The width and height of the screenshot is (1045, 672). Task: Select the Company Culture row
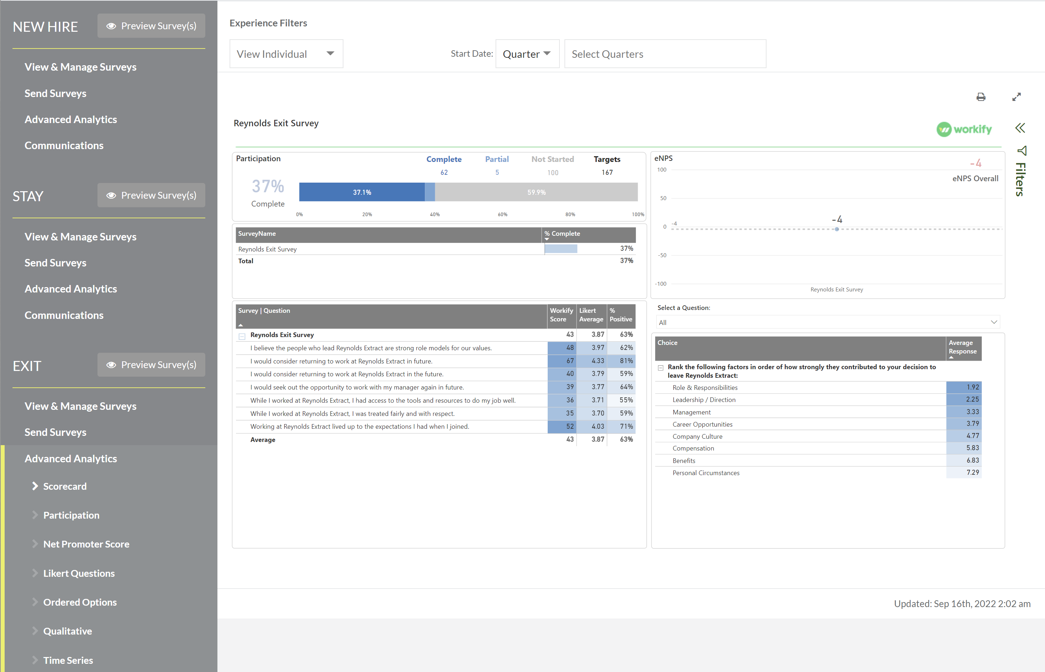click(818, 436)
